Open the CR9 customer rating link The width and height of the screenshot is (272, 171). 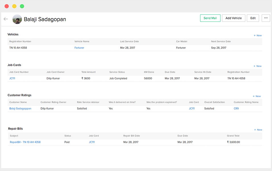[236, 108]
